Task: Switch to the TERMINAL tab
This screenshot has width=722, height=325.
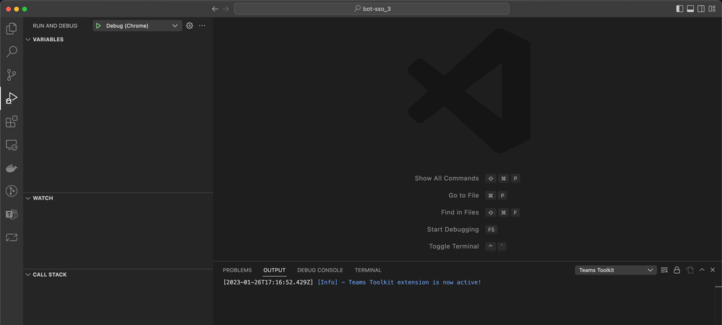Action: [368, 270]
